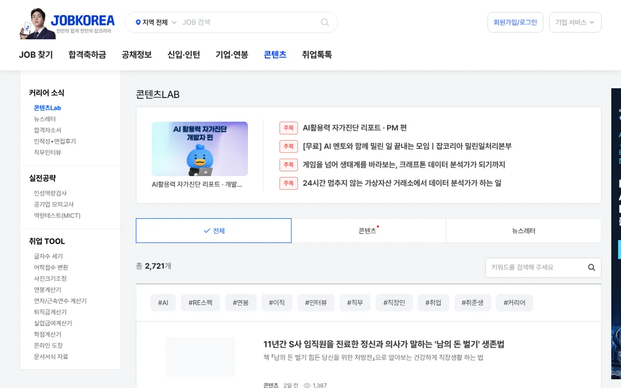The image size is (621, 388).
Task: Open the [무료] AI 멘토와 함께 article
Action: 407,146
